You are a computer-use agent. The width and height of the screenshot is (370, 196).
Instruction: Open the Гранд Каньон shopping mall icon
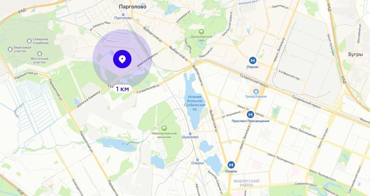(x=255, y=91)
